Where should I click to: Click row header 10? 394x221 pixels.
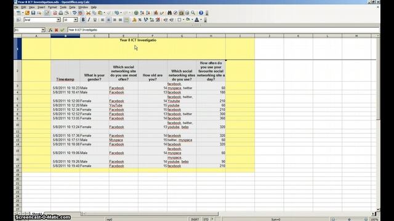[x=17, y=125]
